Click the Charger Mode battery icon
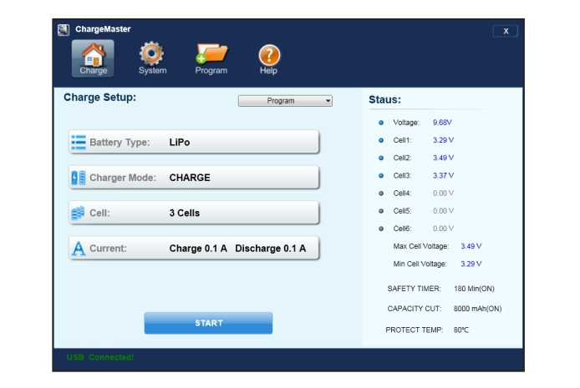 (79, 178)
